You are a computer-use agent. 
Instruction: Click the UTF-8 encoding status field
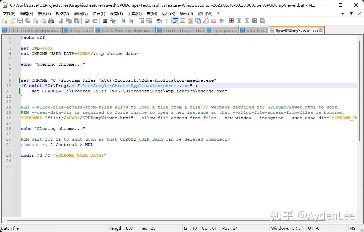click(313, 228)
